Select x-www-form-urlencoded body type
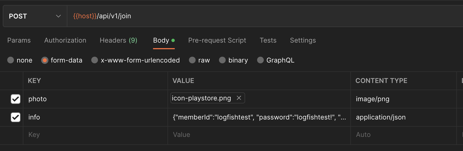This screenshot has width=463, height=151. tap(95, 60)
